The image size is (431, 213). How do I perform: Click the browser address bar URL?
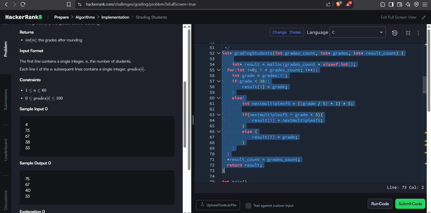pos(141,4)
